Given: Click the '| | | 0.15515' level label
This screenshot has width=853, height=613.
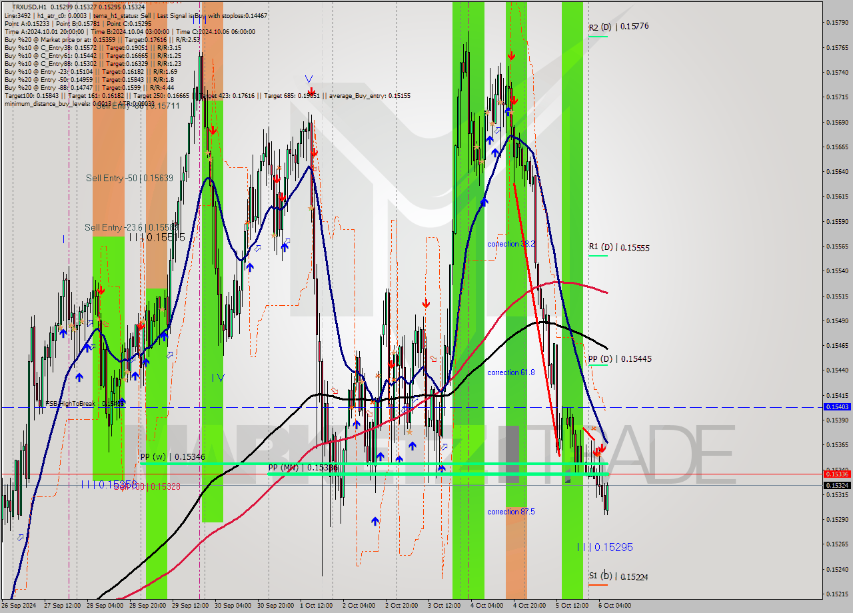Looking at the screenshot, I should coord(157,237).
